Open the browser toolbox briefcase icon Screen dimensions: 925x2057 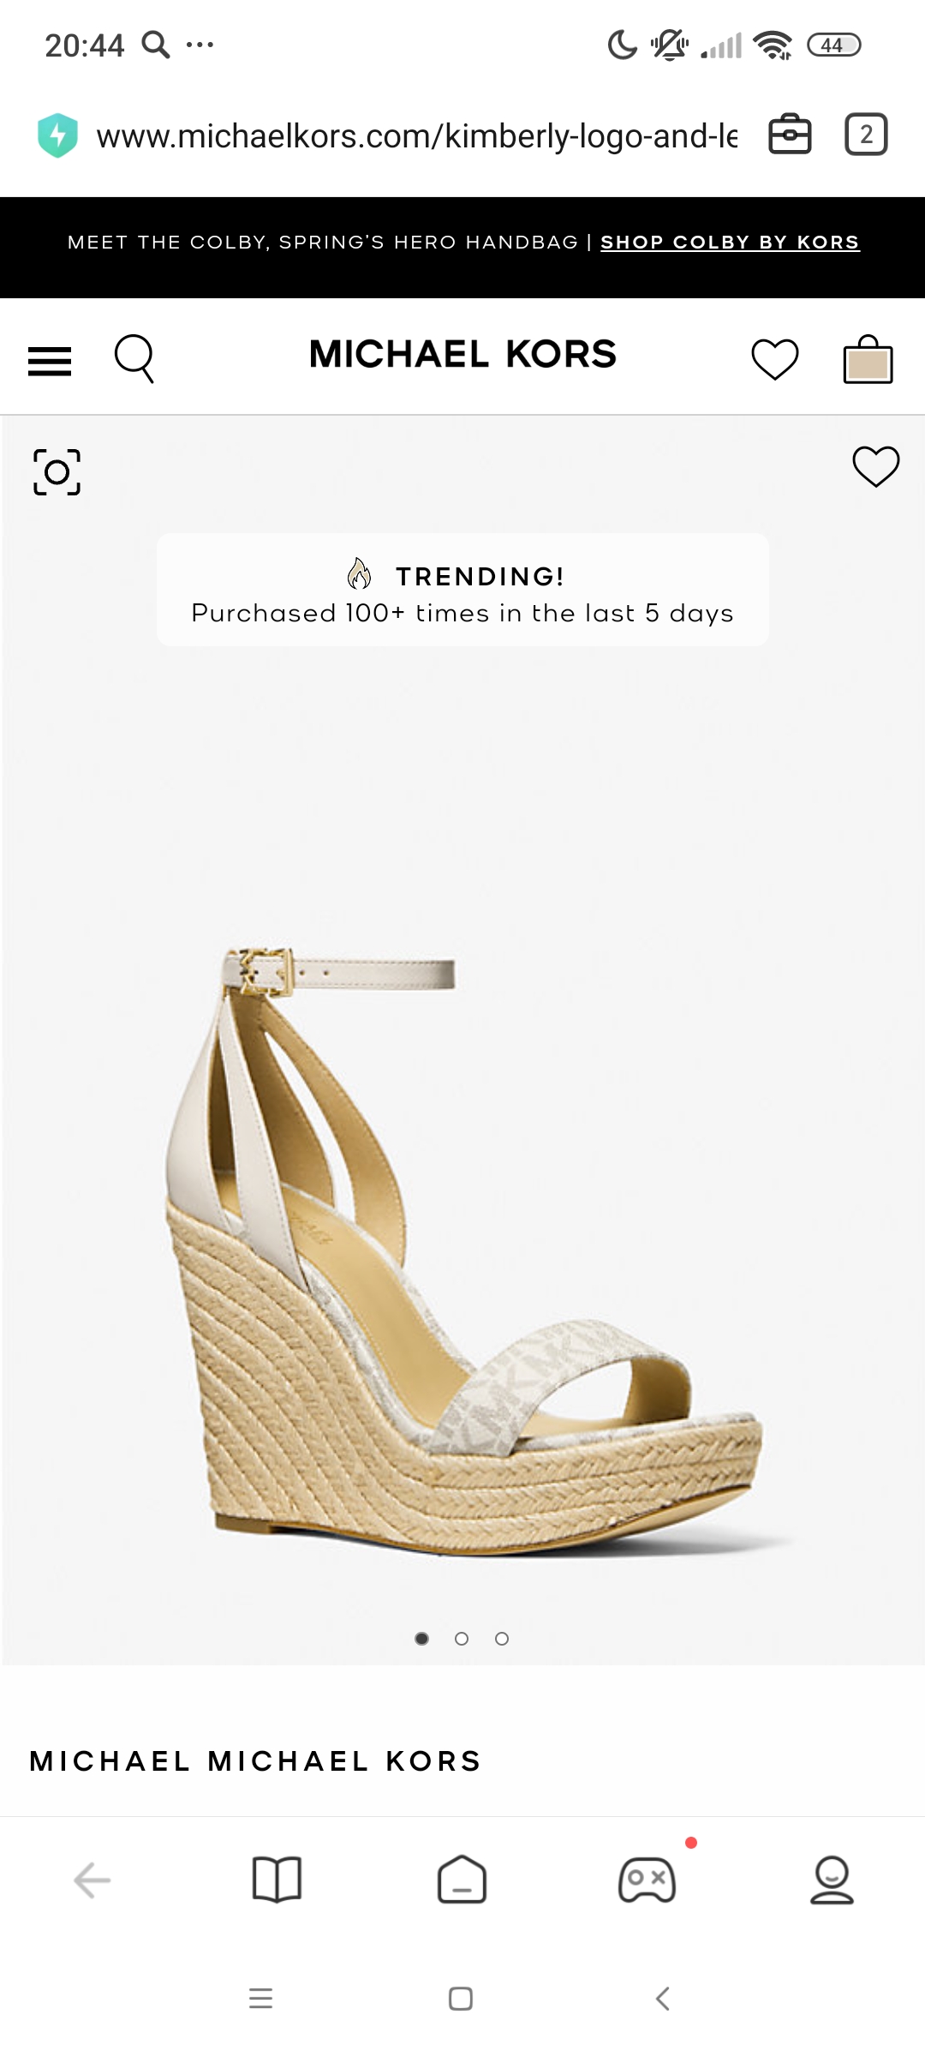[790, 135]
